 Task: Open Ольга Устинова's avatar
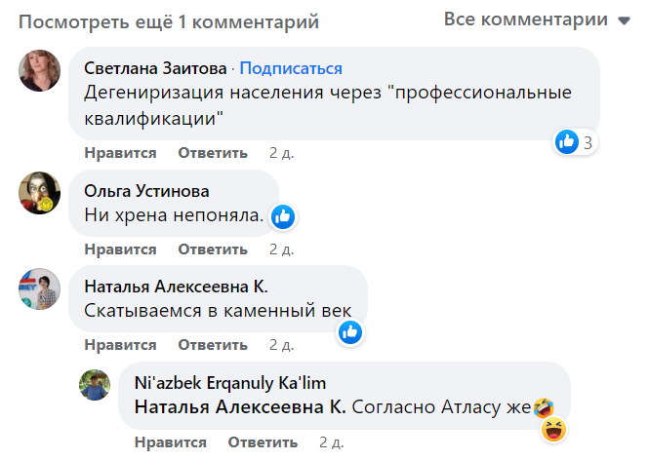[40, 193]
